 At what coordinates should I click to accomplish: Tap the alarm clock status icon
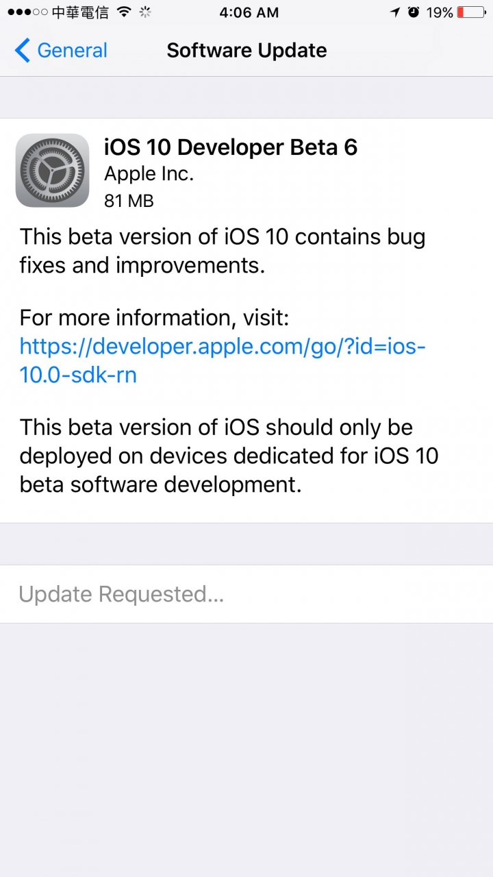(414, 12)
